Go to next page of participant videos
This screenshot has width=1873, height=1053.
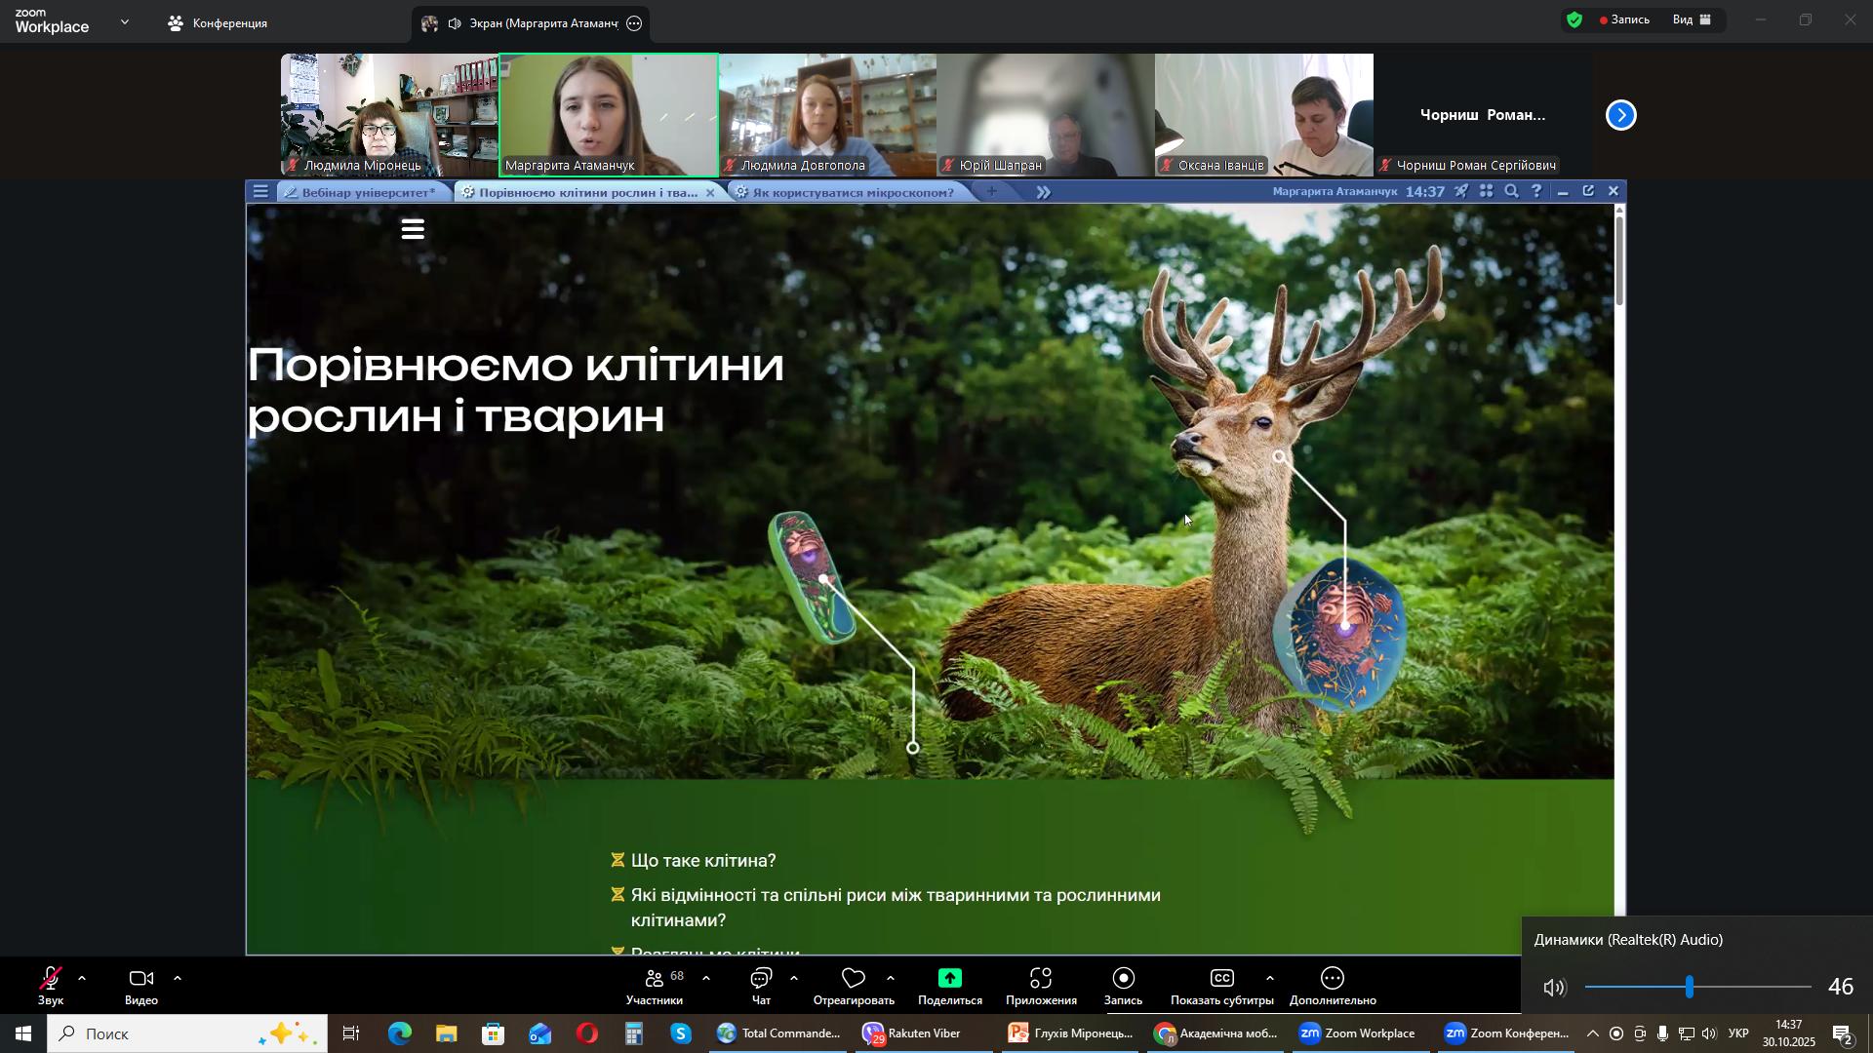(x=1620, y=115)
